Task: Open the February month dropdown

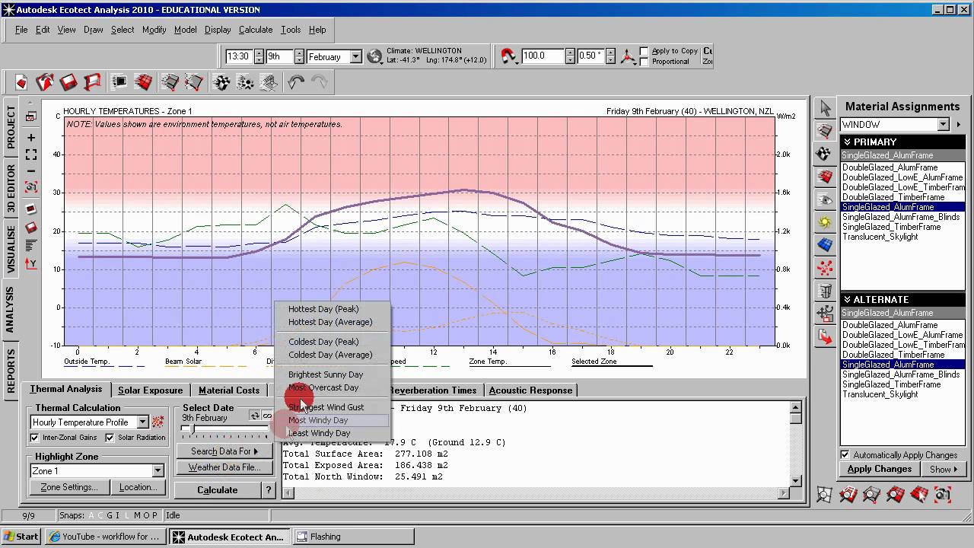Action: click(x=355, y=56)
